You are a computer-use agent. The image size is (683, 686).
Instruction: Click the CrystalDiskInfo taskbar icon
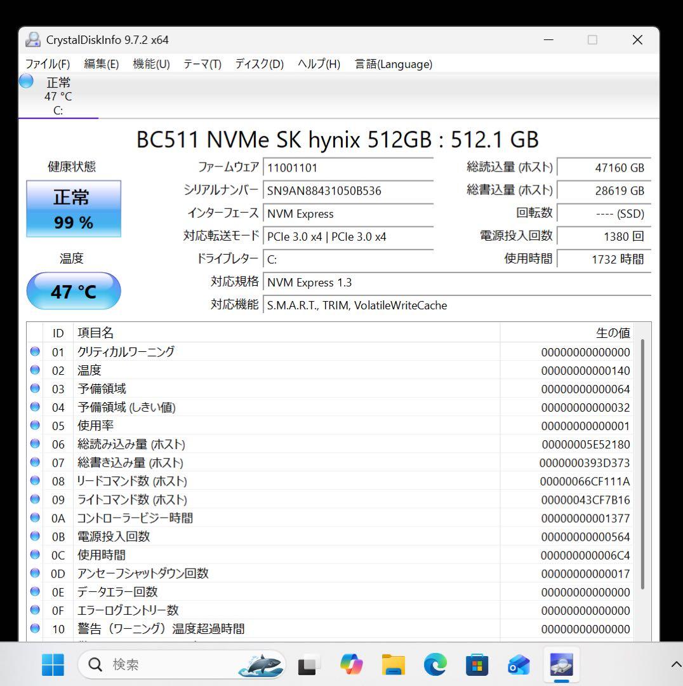point(561,665)
